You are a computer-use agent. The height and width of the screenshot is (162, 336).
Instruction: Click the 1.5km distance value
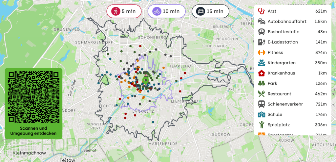(x=321, y=21)
